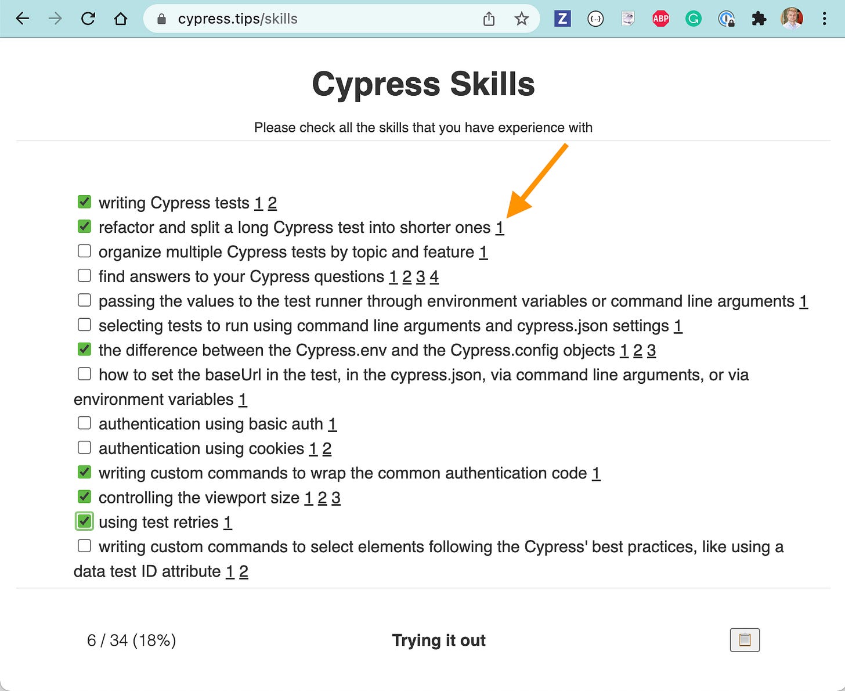Uncheck custom commands to wrap authentication code

point(84,472)
